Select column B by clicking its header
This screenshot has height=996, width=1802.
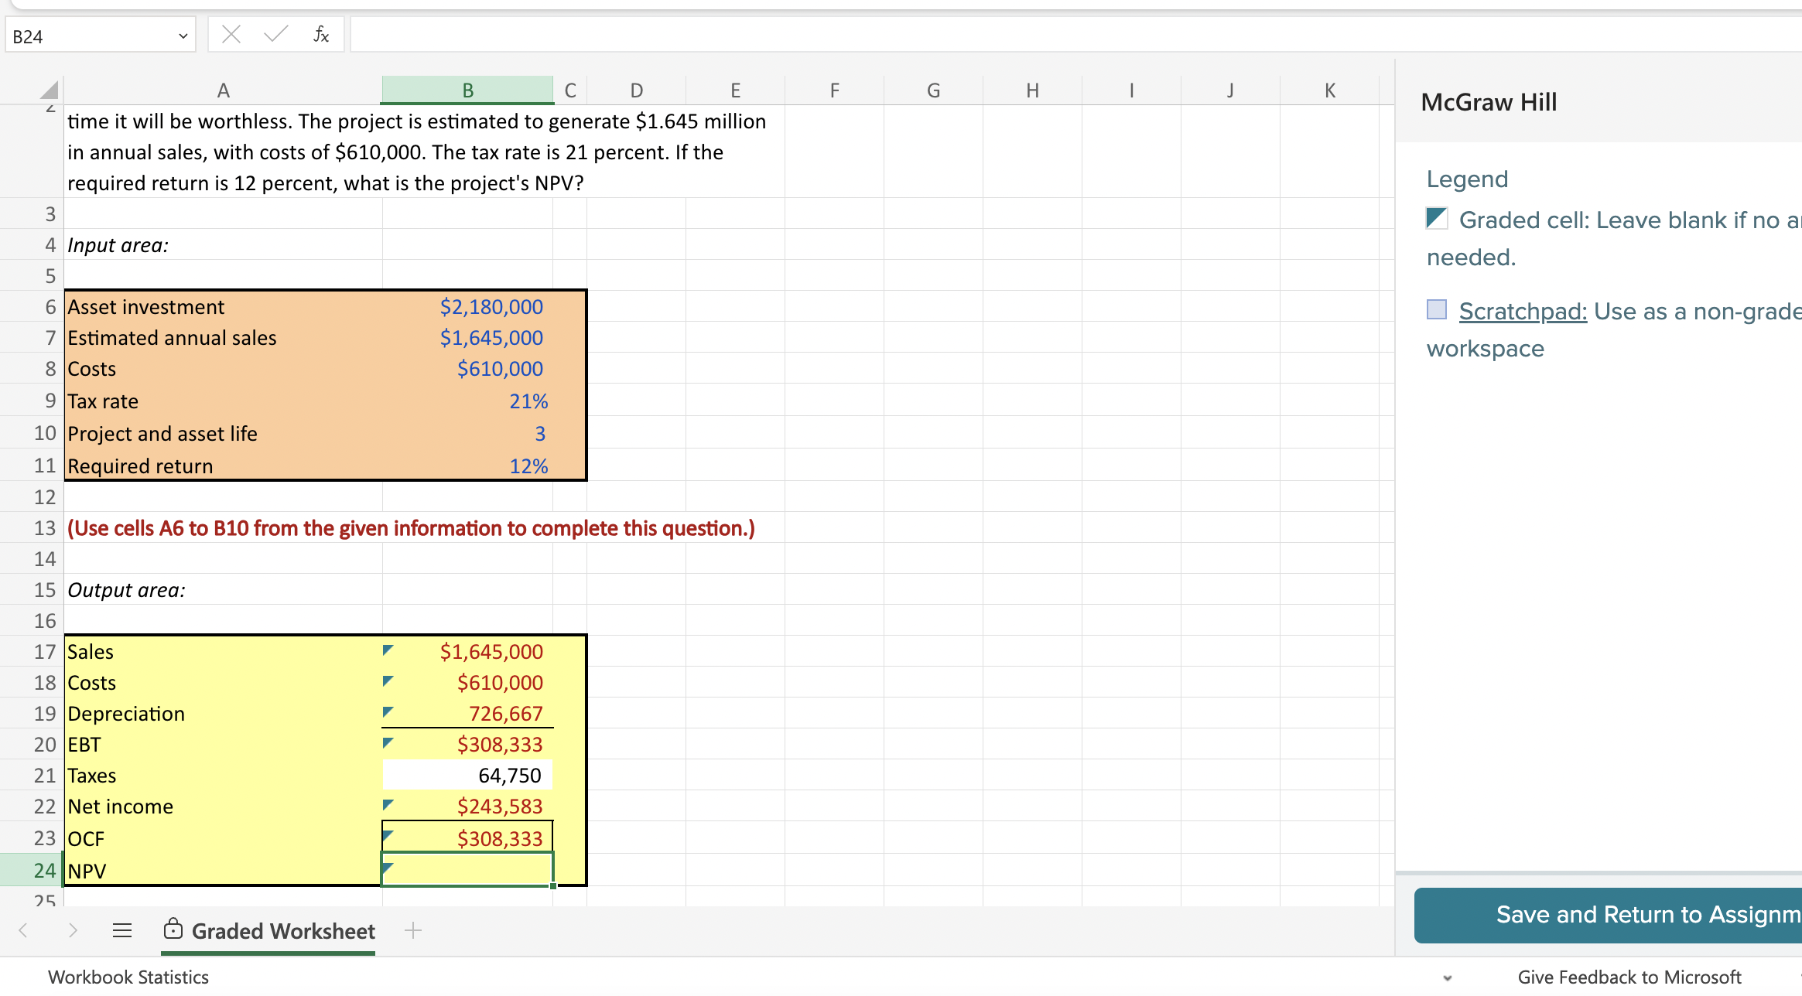point(467,89)
